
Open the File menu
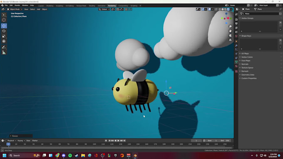coord(6,5)
